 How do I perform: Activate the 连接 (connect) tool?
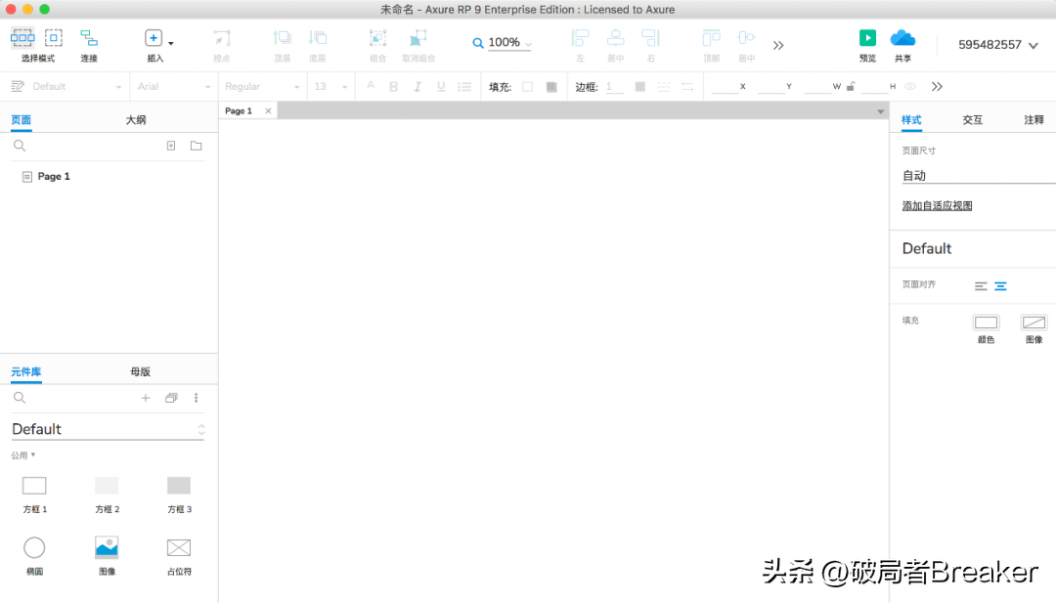point(88,39)
